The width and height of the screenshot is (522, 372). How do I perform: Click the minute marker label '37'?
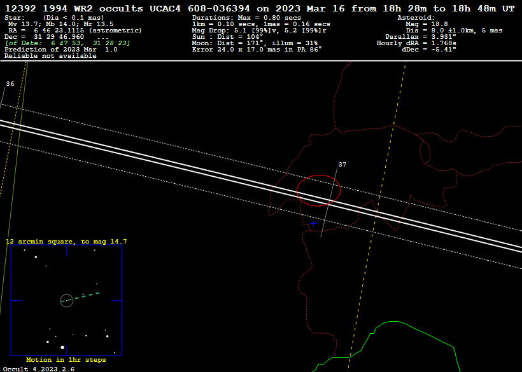pos(342,165)
